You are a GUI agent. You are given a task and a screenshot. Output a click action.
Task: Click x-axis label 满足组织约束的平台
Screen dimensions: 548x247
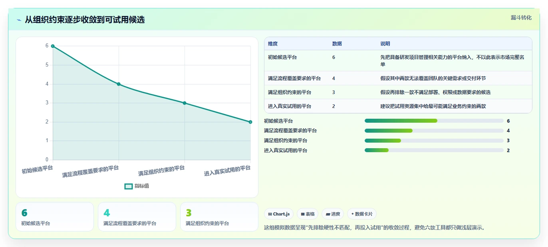point(161,171)
